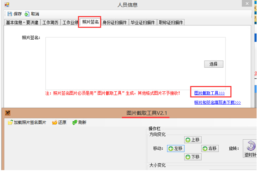This screenshot has width=257, height=171.
Task: Click the 取消 cancel toolbar icon
Action: [27, 14]
